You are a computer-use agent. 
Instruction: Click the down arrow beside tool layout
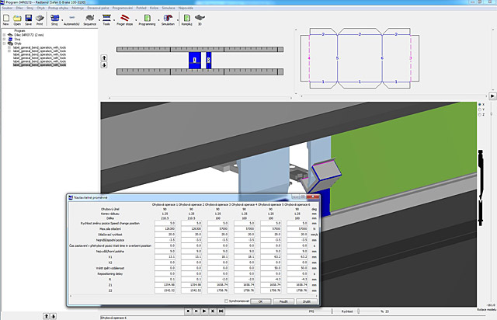[x=104, y=65]
